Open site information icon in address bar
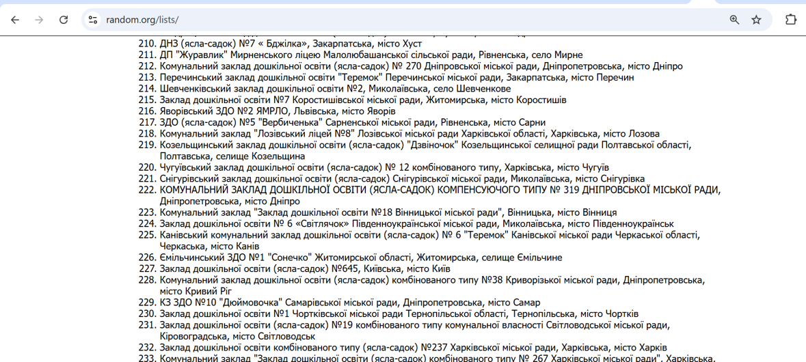 93,20
